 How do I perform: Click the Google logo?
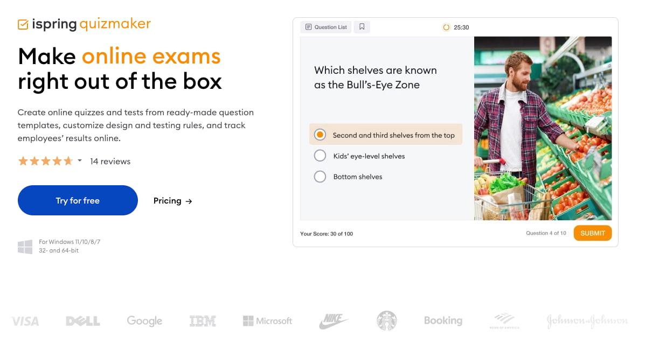pyautogui.click(x=144, y=320)
